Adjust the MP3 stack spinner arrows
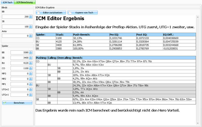Image resolution: width=202 pixels, height=127 pixels. coord(31,73)
